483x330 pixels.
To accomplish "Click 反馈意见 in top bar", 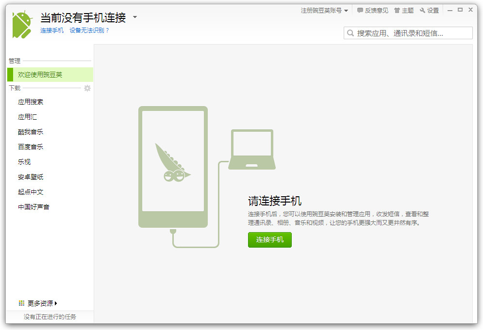I will [376, 11].
